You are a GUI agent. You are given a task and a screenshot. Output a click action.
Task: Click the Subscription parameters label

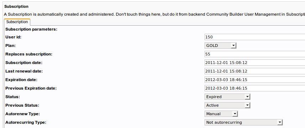31,29
